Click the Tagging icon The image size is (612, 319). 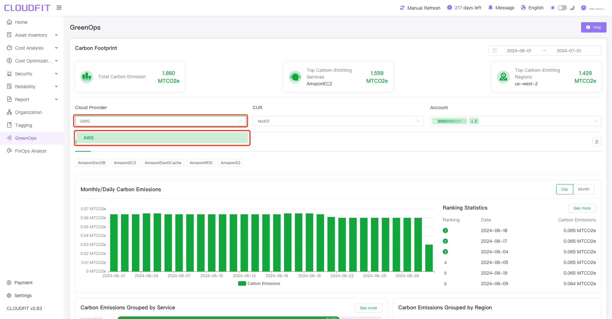tap(9, 125)
